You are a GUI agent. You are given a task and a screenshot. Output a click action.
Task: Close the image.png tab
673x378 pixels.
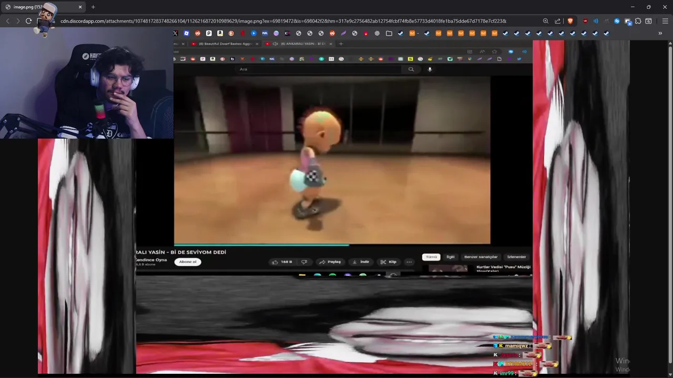80,7
